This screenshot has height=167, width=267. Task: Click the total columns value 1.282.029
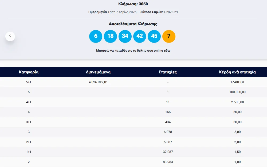coord(171,12)
